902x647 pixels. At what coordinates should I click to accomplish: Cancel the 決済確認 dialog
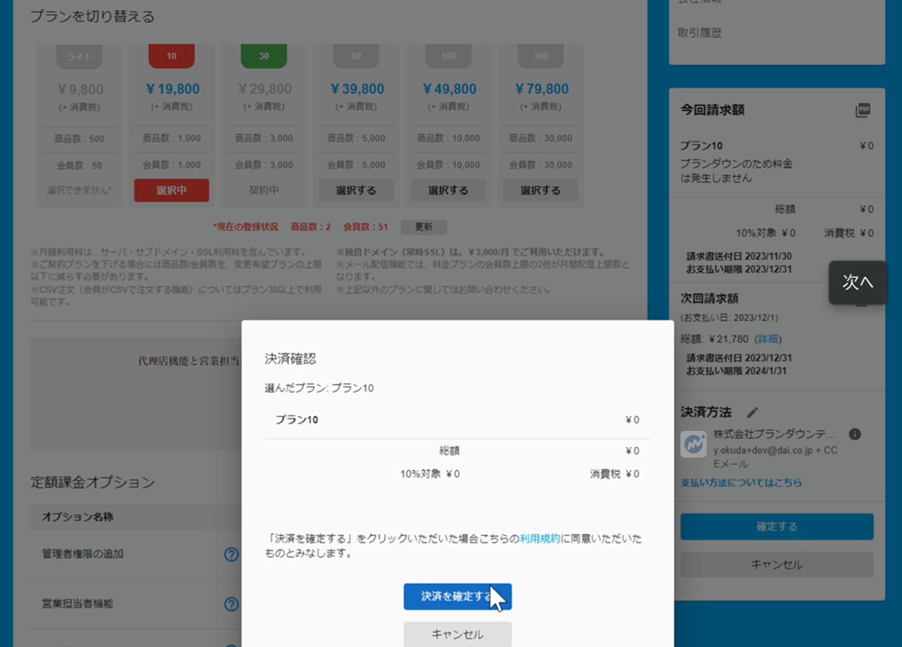[x=458, y=634]
